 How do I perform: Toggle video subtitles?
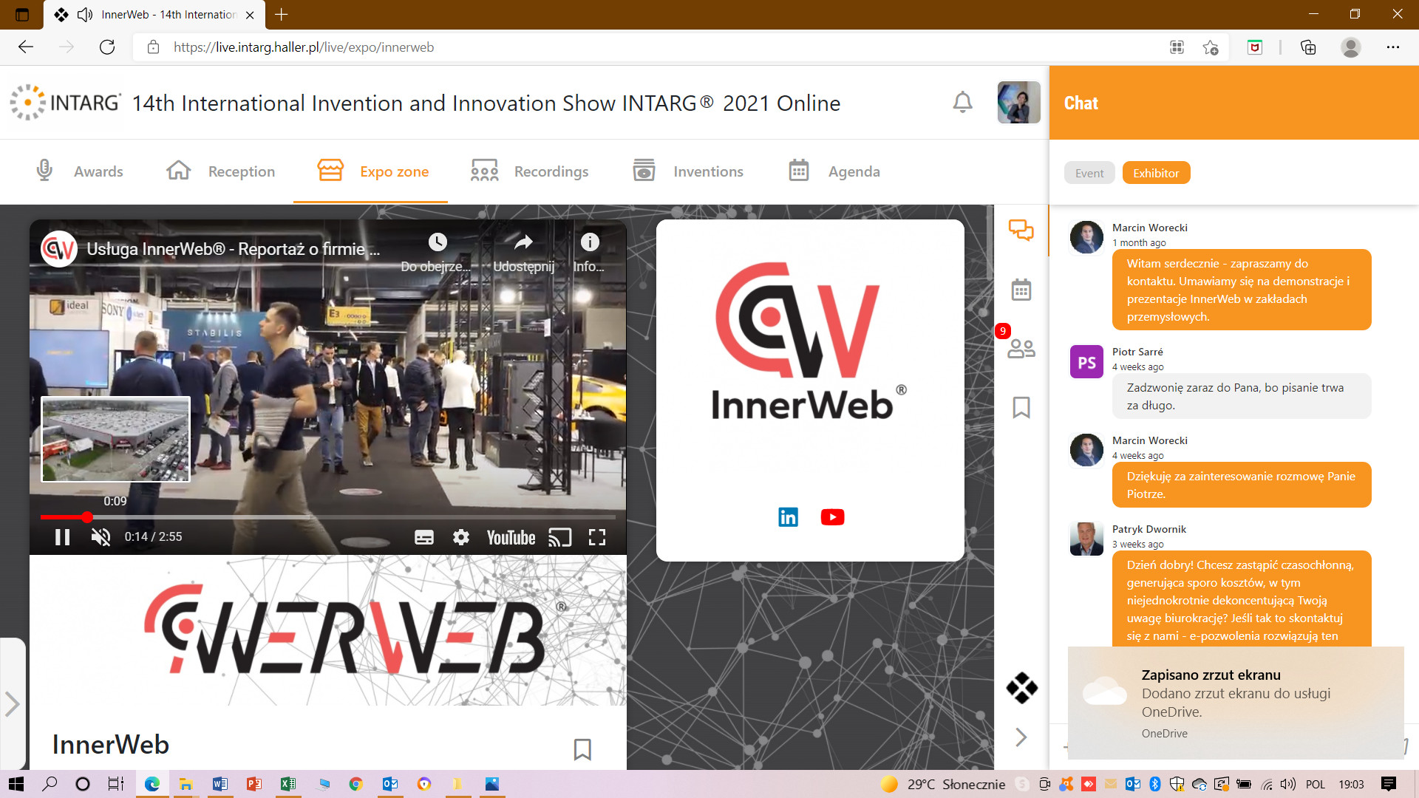tap(424, 537)
